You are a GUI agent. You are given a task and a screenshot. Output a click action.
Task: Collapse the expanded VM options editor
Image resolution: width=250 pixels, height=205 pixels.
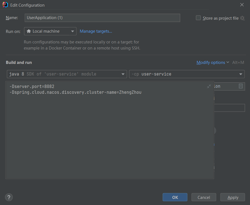(209, 86)
